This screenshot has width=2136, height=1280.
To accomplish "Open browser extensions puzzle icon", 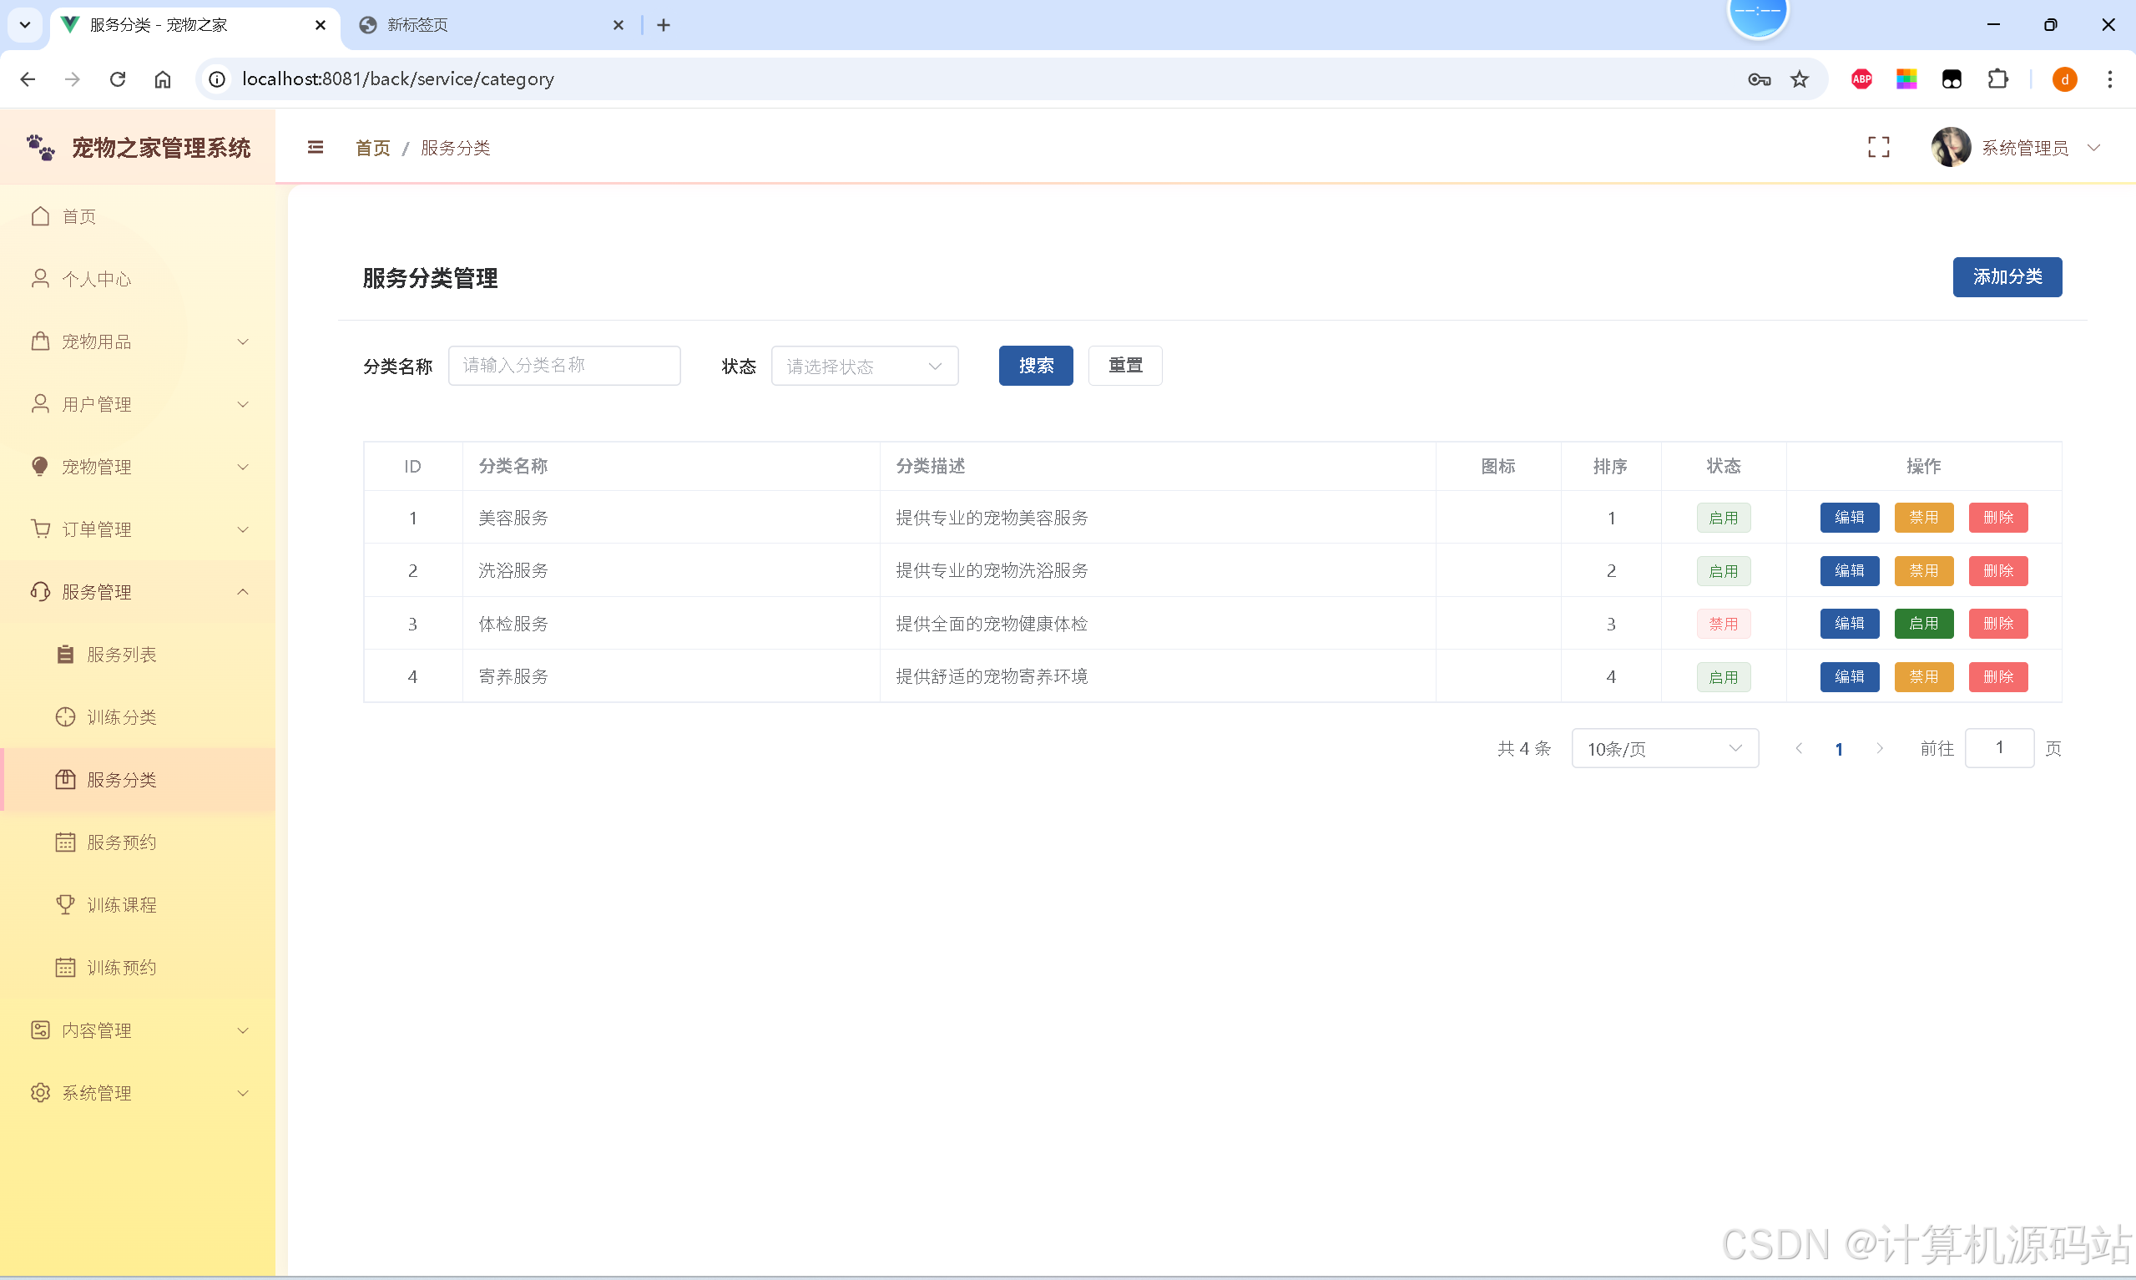I will coord(1997,79).
